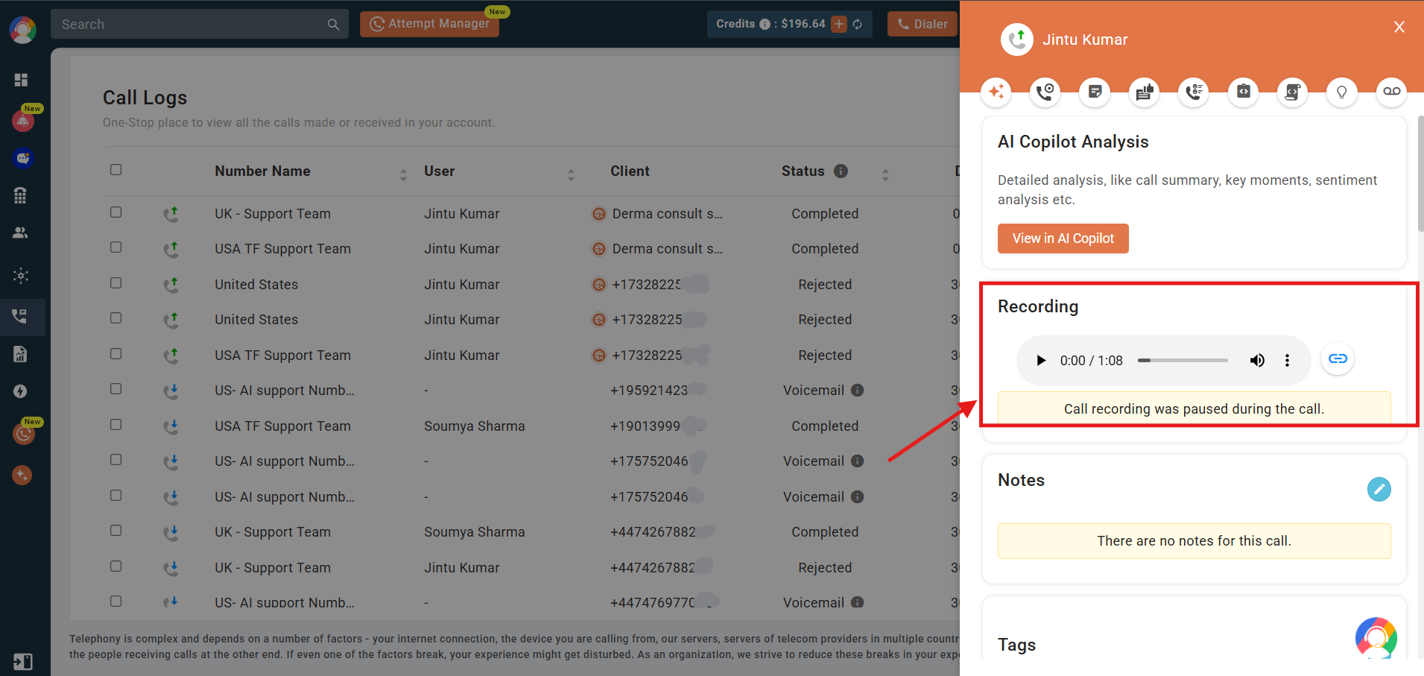1424x676 pixels.
Task: Open reports chart icon in sidebar
Action: pos(20,353)
